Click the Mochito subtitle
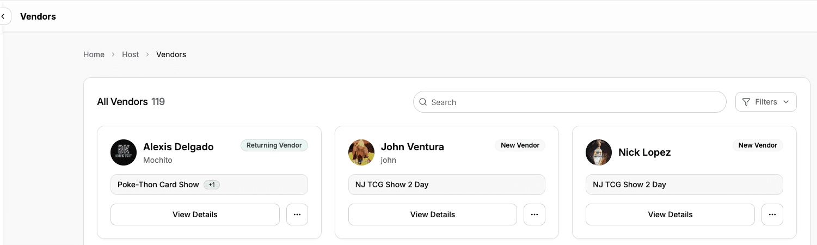Viewport: 817px width, 245px height. tap(158, 160)
